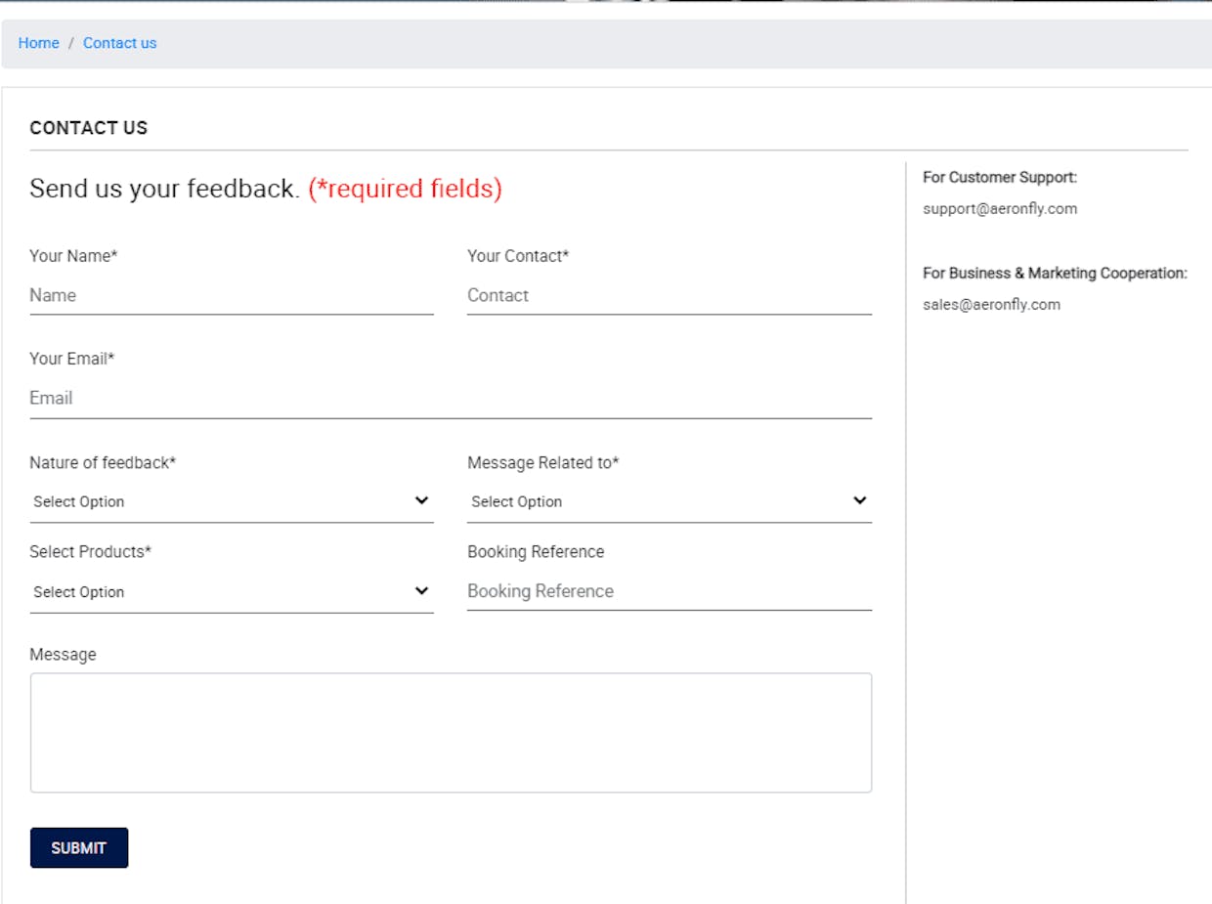
Task: Click the Your Contact* label
Action: click(x=518, y=256)
